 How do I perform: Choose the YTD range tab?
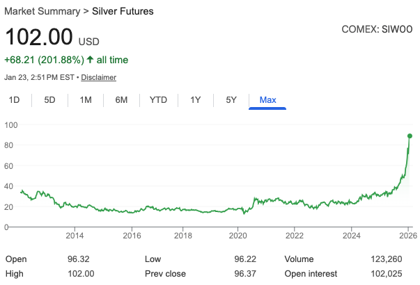click(158, 100)
